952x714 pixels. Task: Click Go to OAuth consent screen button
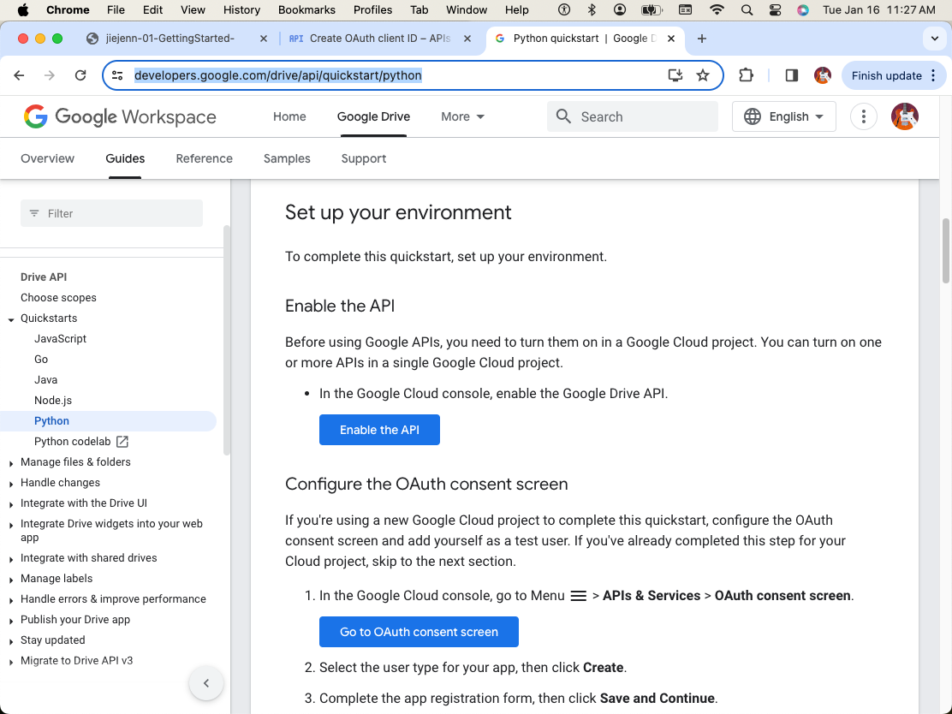tap(419, 632)
